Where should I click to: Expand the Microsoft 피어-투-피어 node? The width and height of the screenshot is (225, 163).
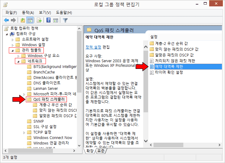(24, 94)
